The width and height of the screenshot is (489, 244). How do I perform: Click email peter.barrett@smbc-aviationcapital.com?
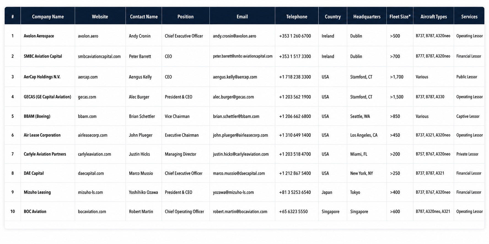coord(243,56)
